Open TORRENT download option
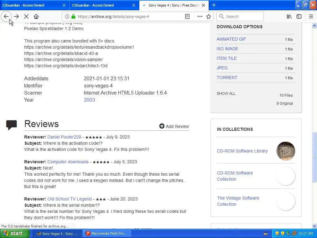 (x=227, y=77)
